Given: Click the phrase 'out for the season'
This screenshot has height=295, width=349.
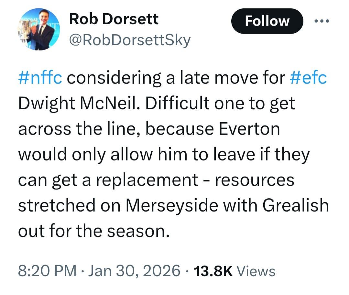Looking at the screenshot, I should 93,231.
